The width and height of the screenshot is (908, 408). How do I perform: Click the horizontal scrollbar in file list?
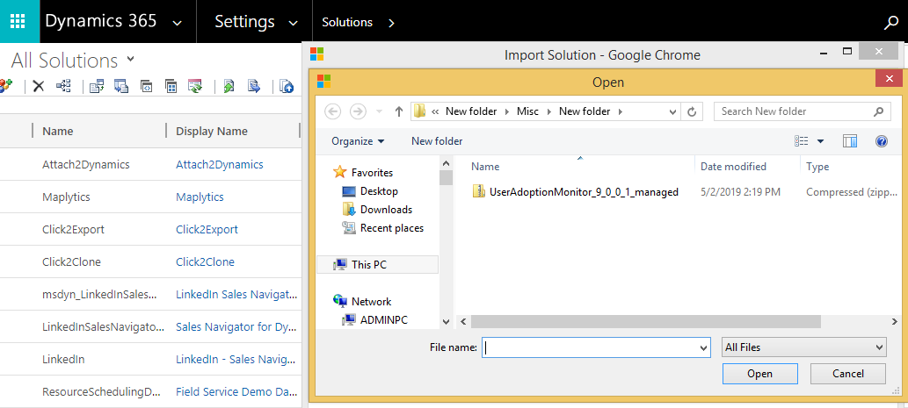[x=646, y=321]
